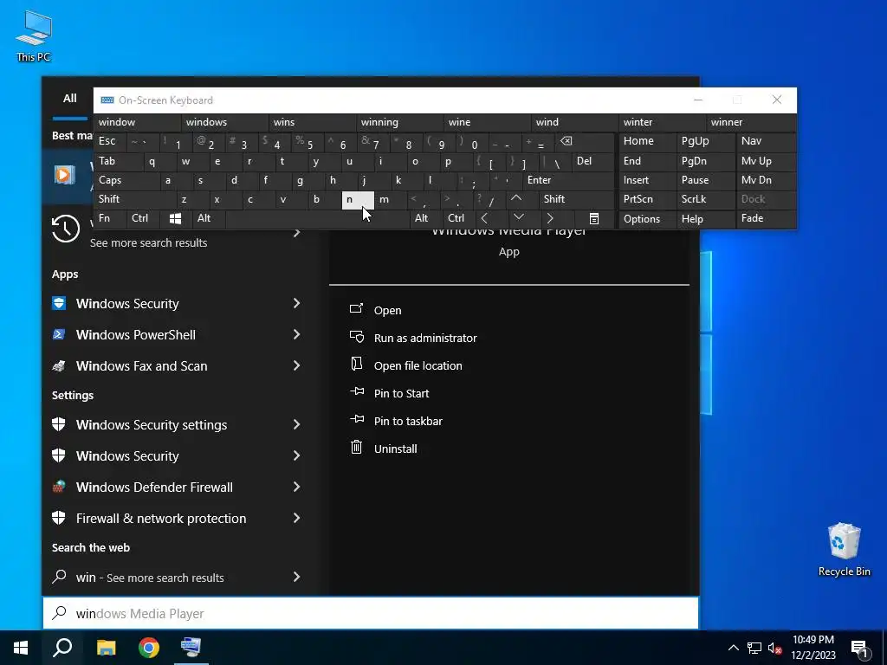Click the Fade key on keyboard
Viewport: 887px width, 665px height.
[766, 218]
